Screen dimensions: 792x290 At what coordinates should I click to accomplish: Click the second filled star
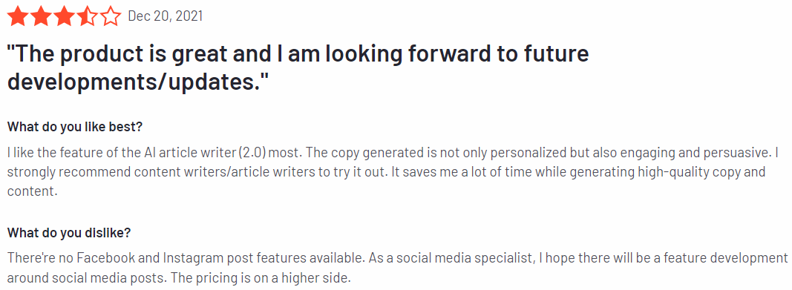click(x=41, y=16)
